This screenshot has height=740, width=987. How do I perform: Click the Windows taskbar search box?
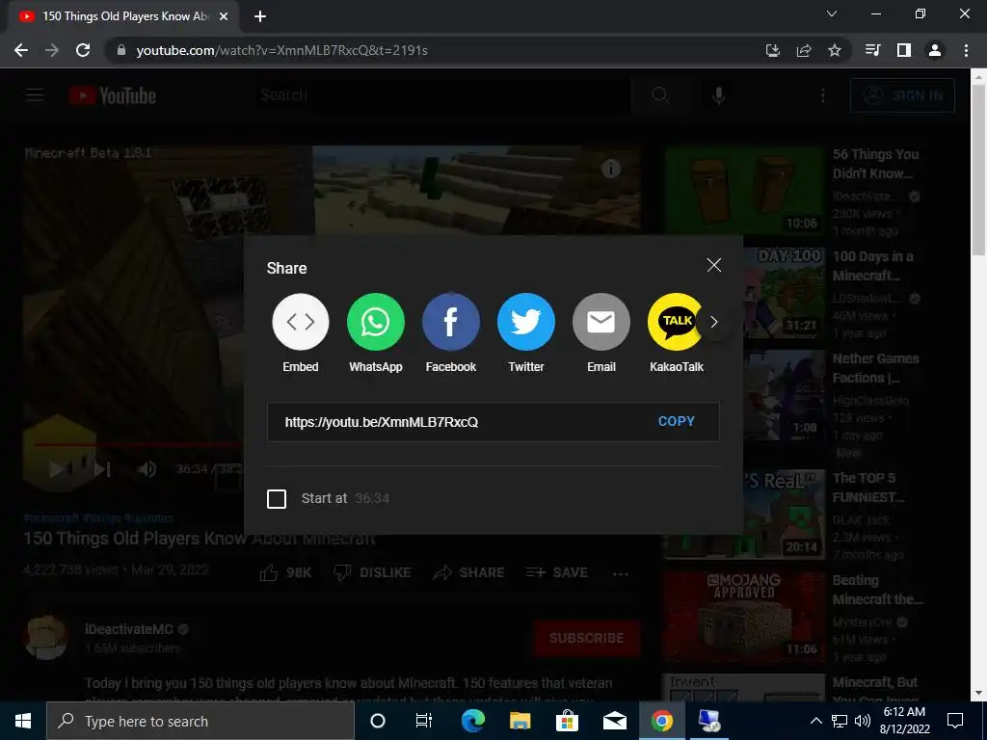coord(200,721)
